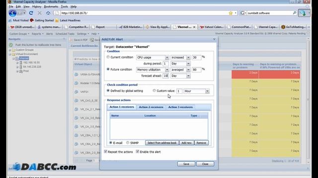Image resolution: width=318 pixels, height=178 pixels.
Task: Click the current condition percent field
Action: [196, 57]
